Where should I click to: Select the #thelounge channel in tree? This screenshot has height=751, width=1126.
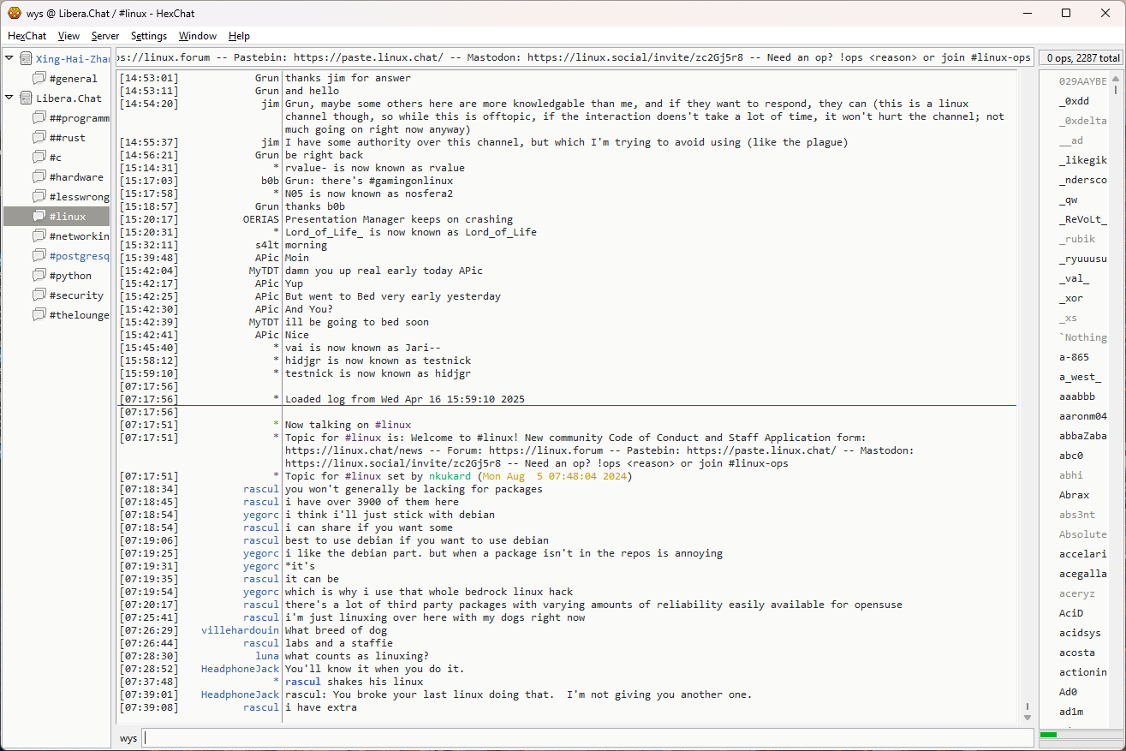(x=79, y=315)
